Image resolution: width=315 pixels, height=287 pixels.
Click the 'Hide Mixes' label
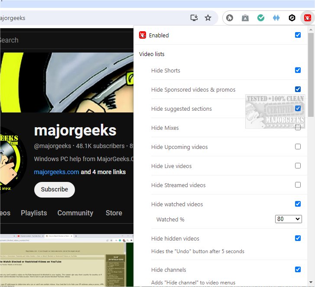[165, 128]
